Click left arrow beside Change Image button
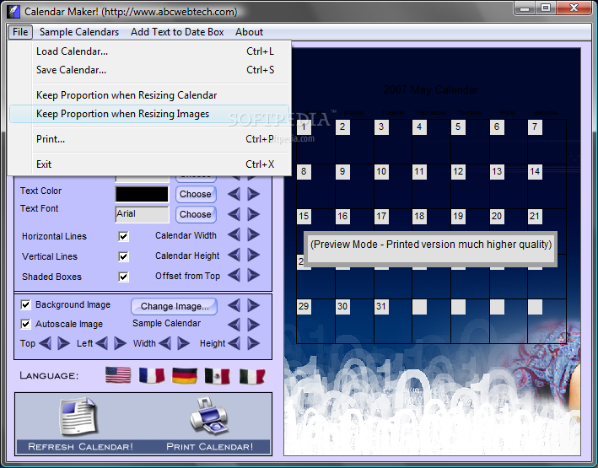The image size is (598, 468). point(234,305)
